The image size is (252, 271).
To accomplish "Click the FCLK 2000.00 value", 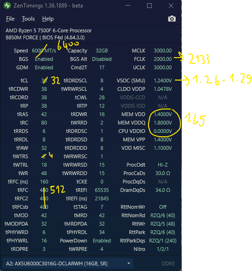I will pos(163,59).
